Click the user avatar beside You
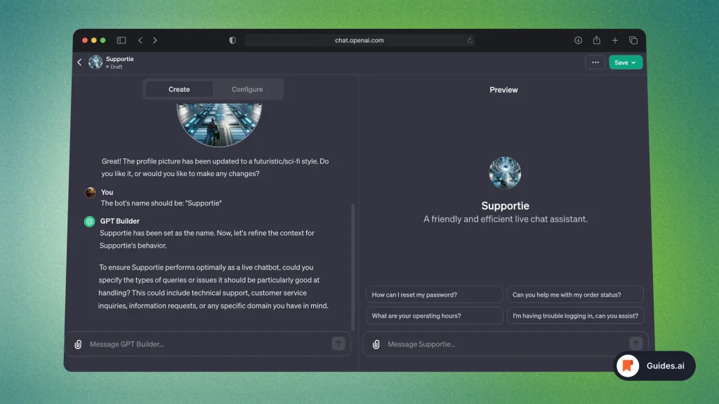The image size is (719, 404). coord(91,192)
